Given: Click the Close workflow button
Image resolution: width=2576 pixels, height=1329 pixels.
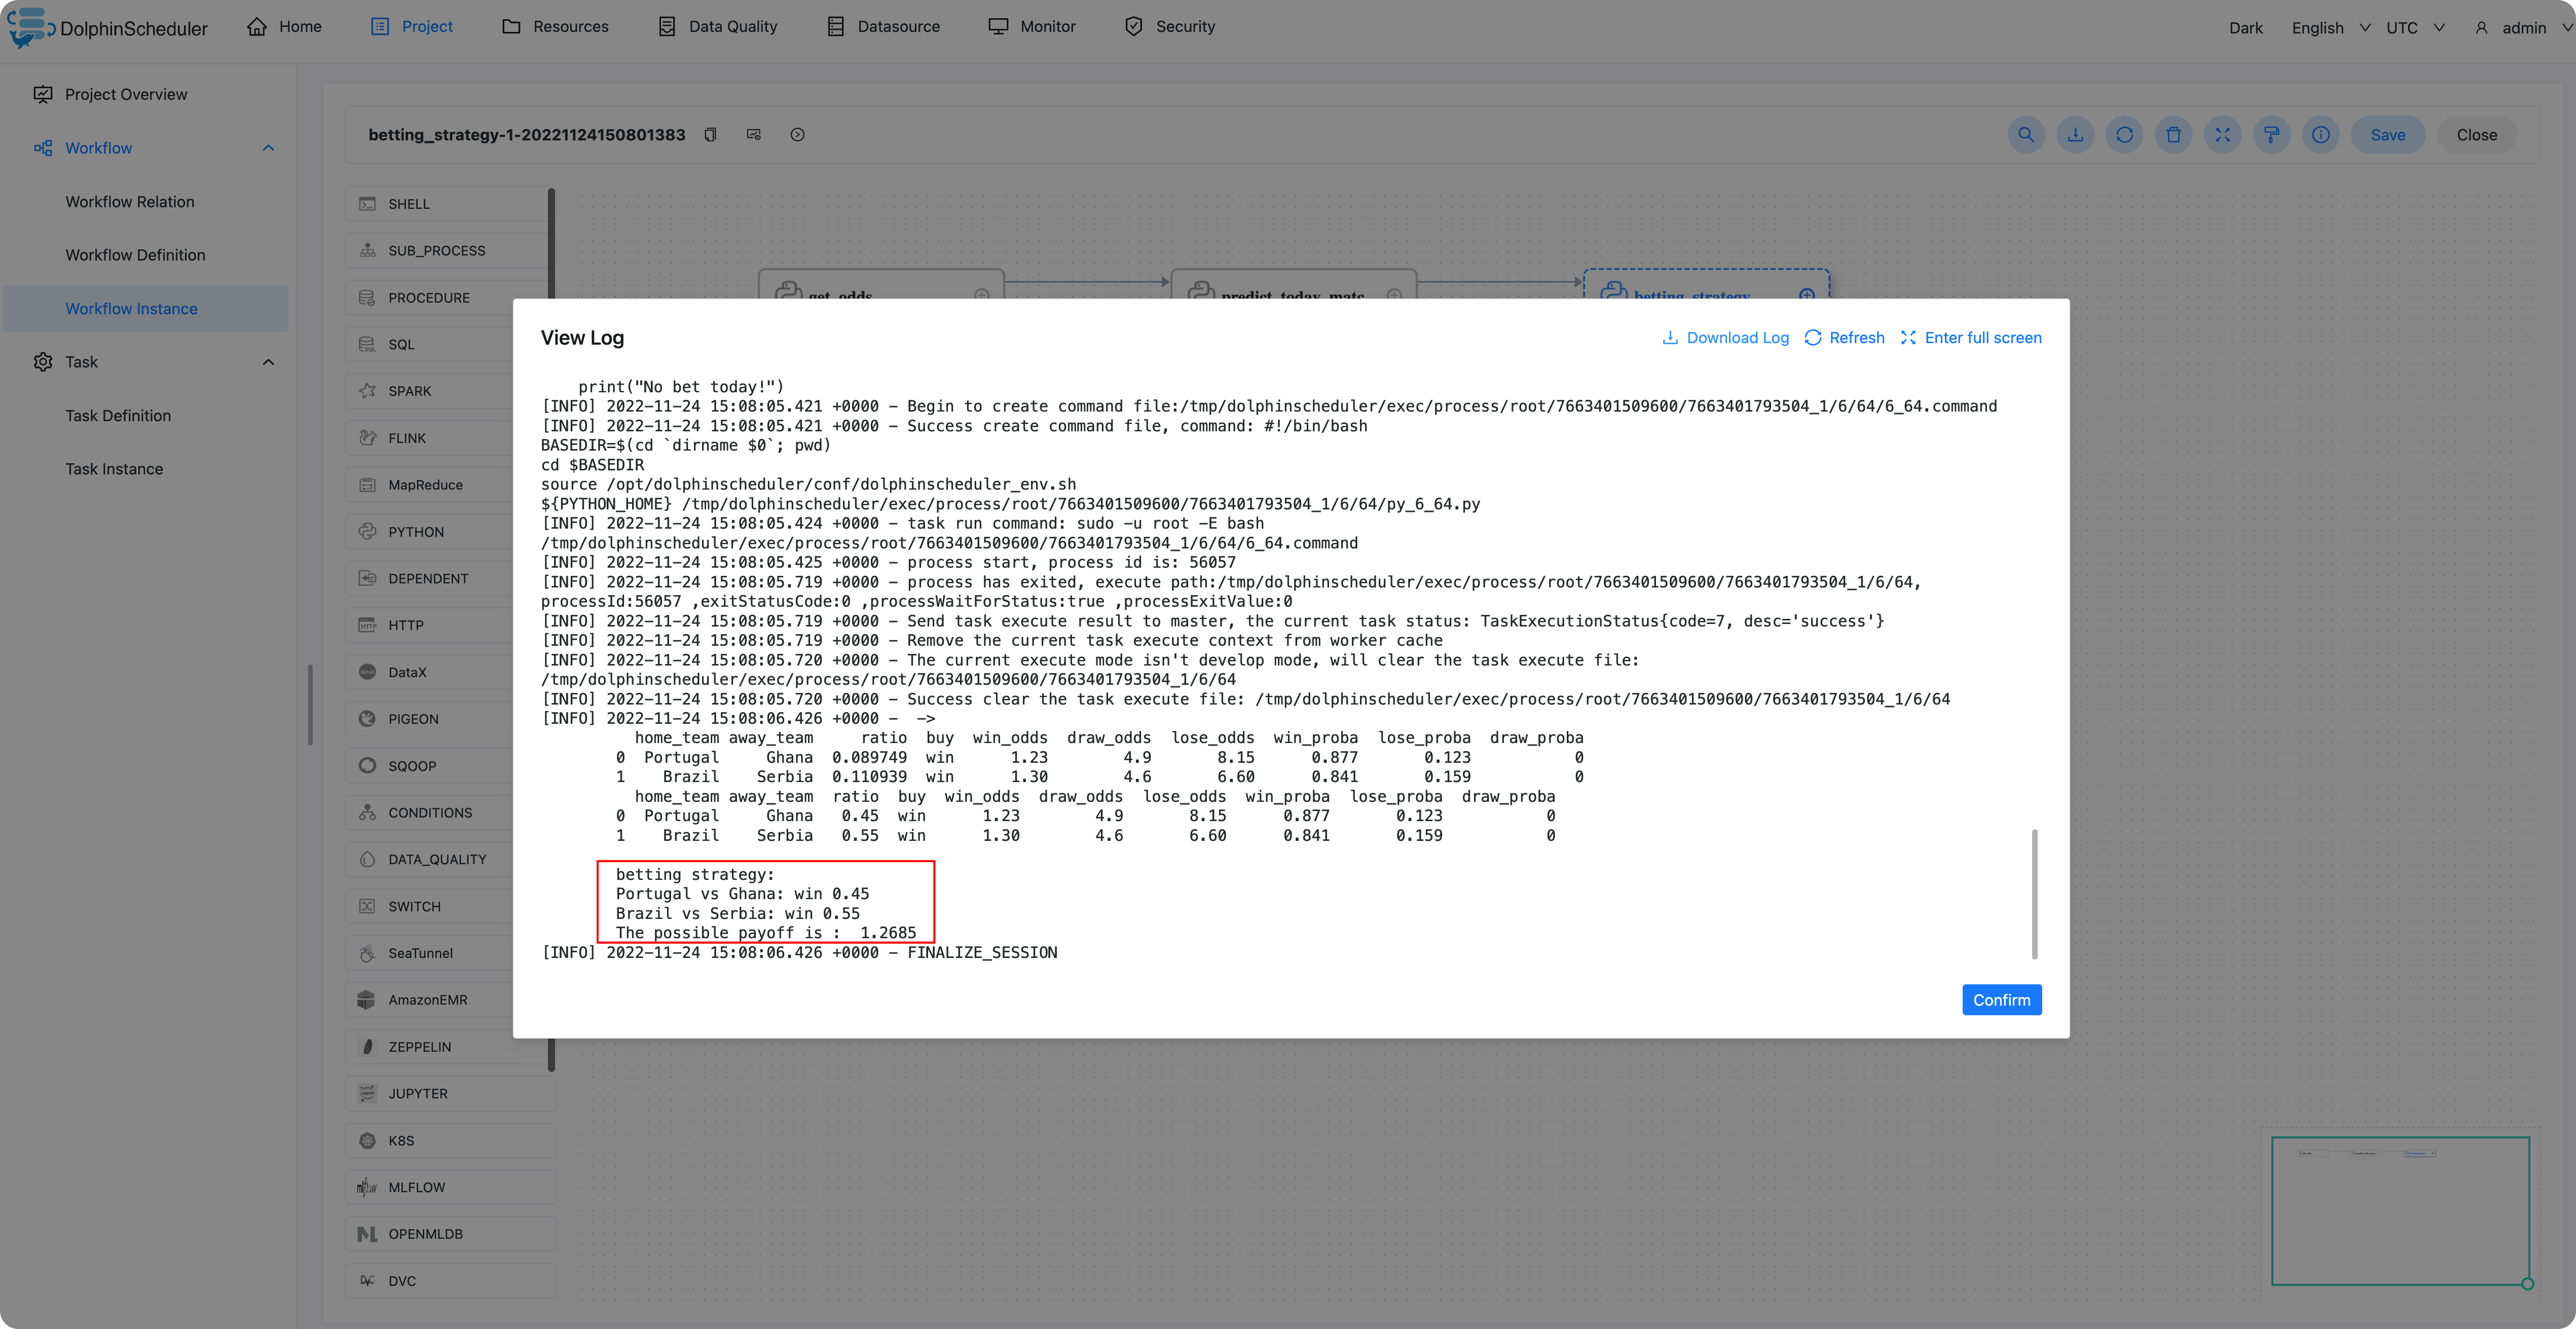Looking at the screenshot, I should 2478,134.
